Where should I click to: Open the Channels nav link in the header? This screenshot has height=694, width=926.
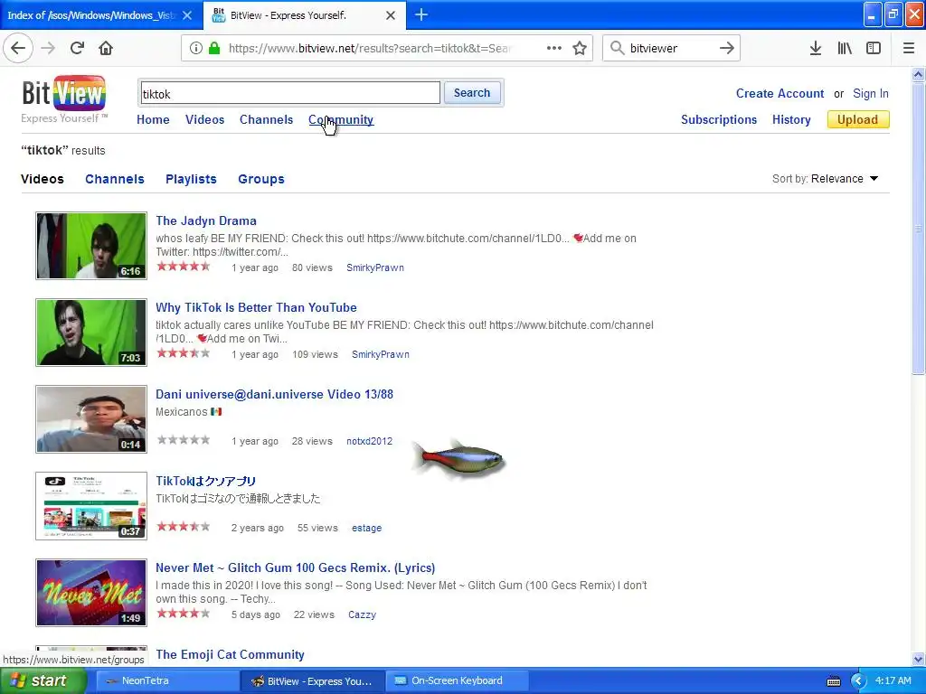(x=267, y=120)
